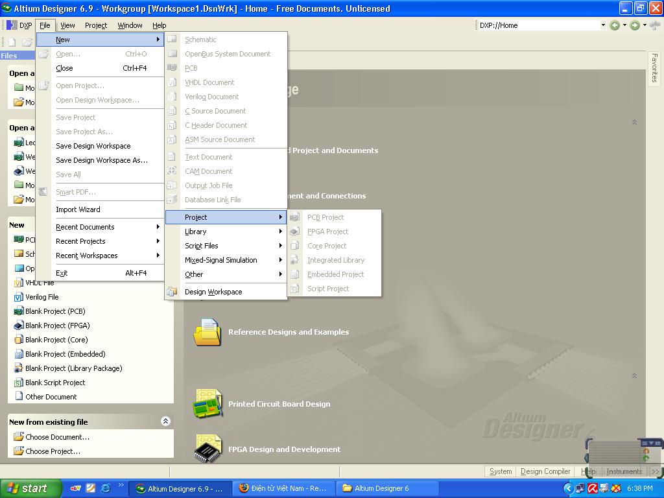Click the Blank Project (PCB) icon

click(19, 311)
